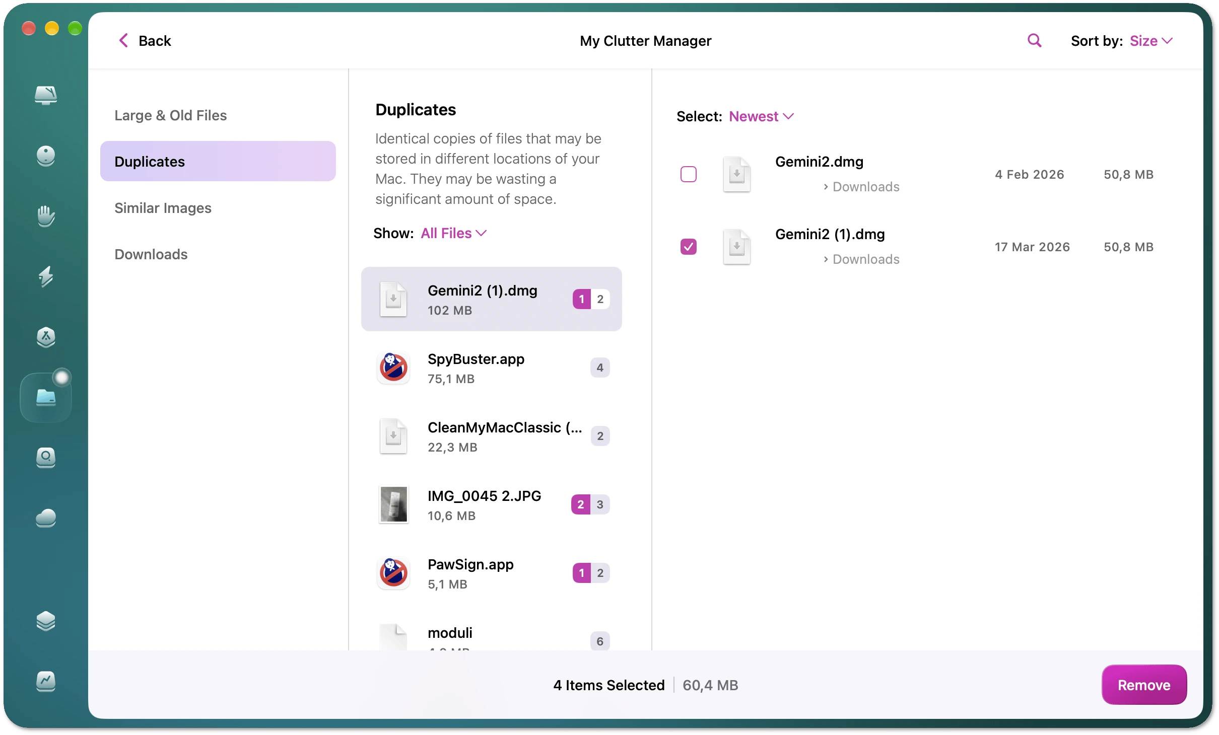Select the Duplicates section
Viewport: 1219px width, 735px height.
pyautogui.click(x=218, y=161)
